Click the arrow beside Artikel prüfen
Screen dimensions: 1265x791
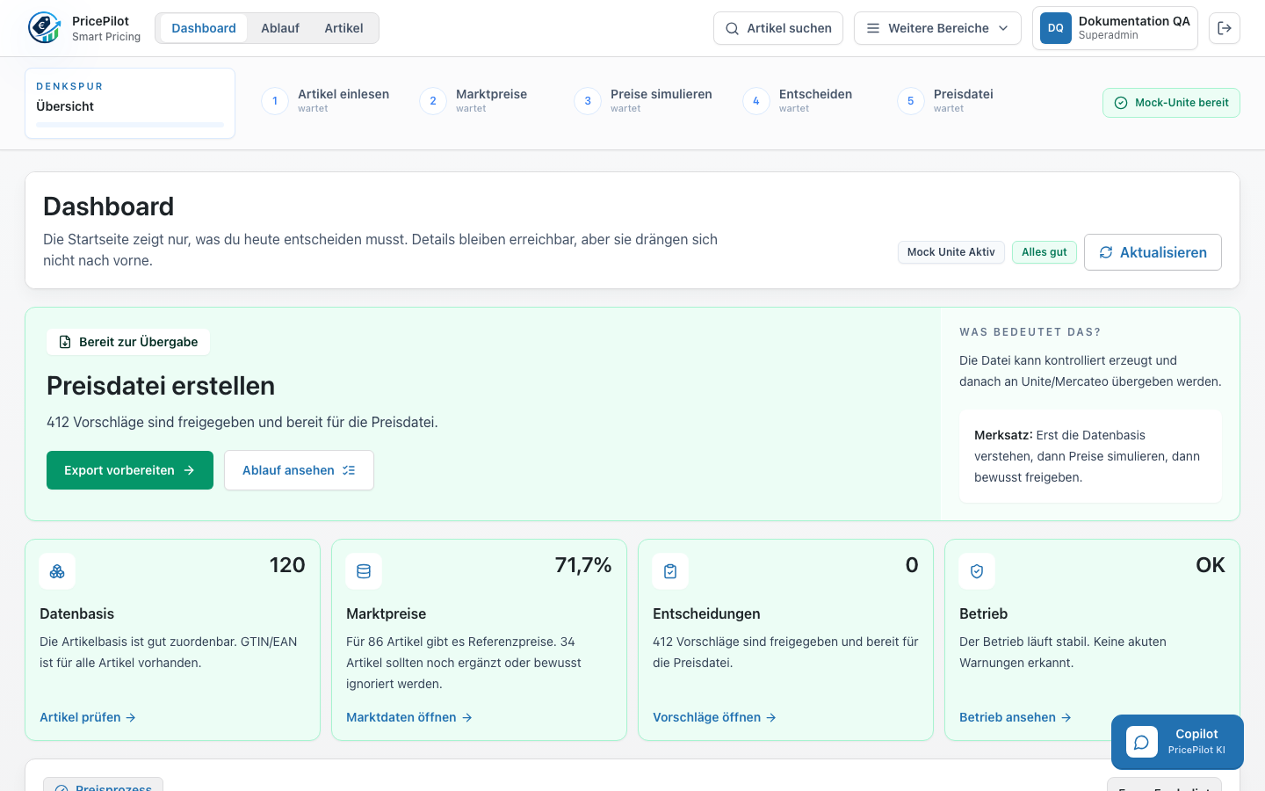131,717
